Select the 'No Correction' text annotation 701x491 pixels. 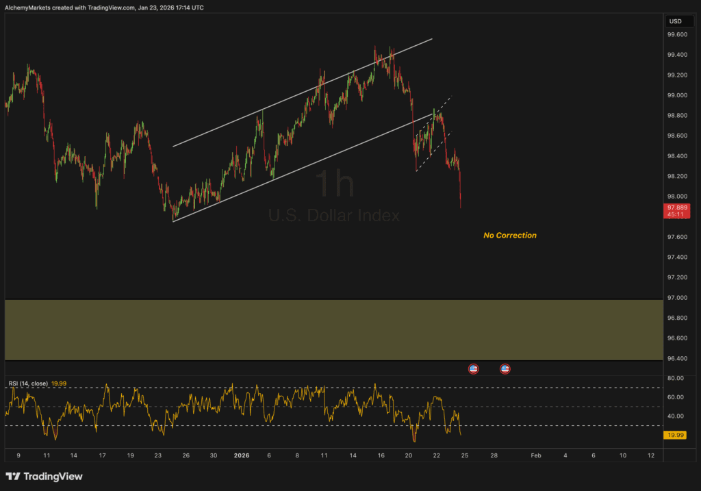point(510,236)
